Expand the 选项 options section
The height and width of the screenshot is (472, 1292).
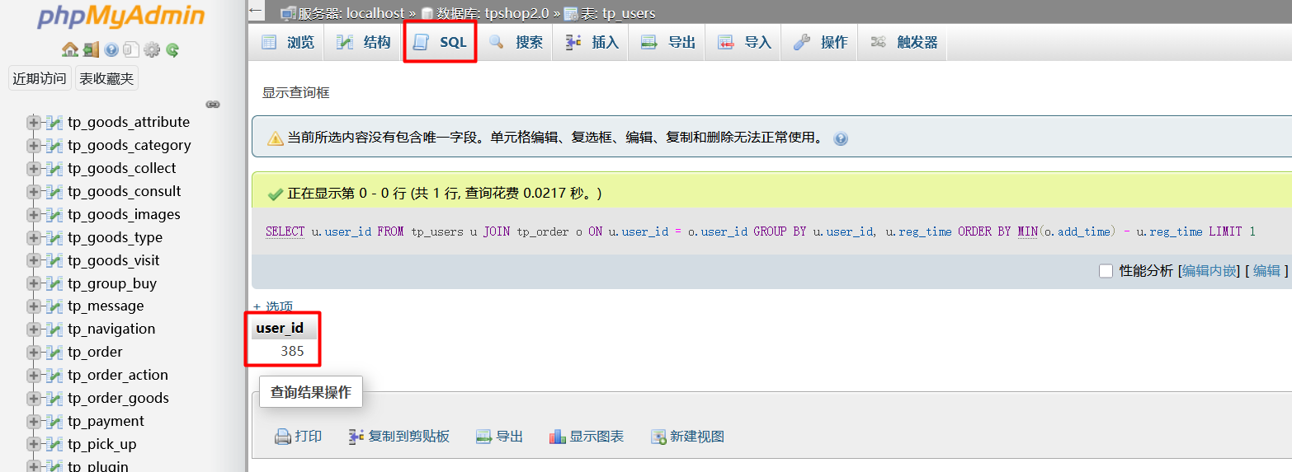(273, 306)
